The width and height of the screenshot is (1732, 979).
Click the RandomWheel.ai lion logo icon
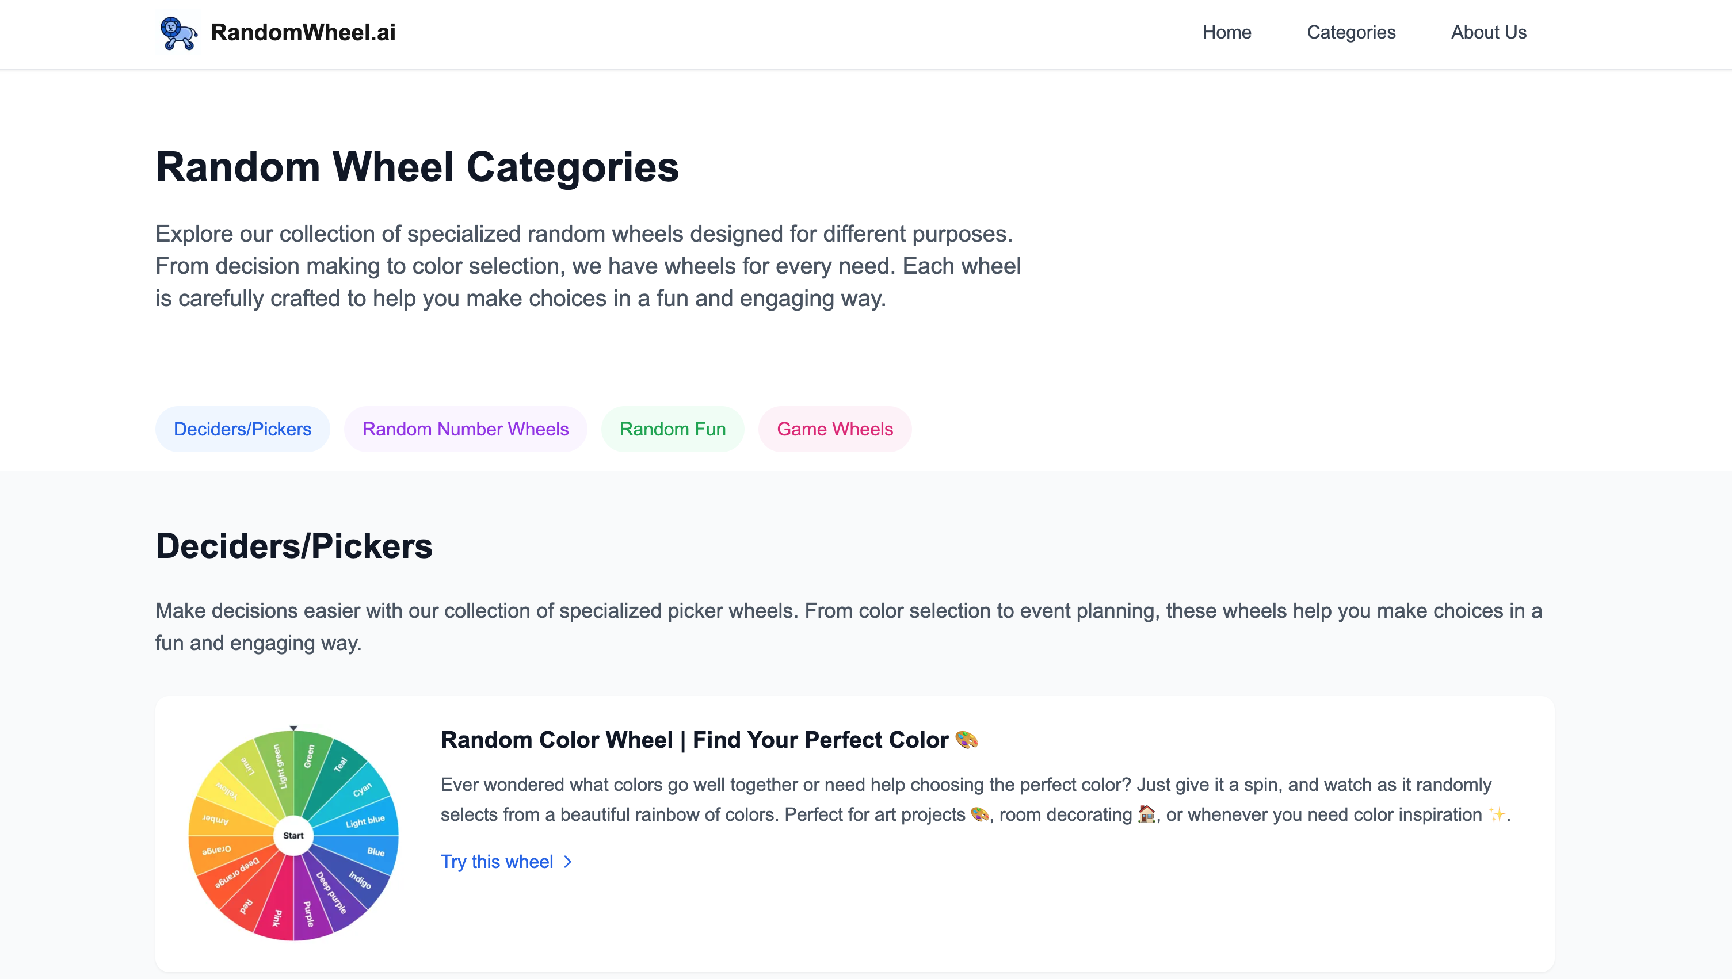178,33
